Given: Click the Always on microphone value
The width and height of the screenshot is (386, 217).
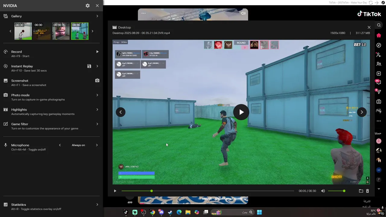Looking at the screenshot, I should [78, 145].
